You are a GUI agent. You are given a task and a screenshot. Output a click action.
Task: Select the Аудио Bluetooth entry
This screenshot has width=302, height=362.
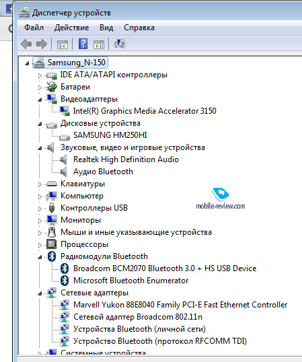[x=103, y=172]
